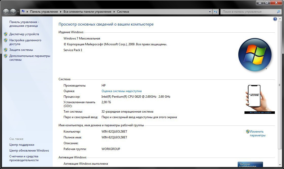Viewport: 284px width, 169px height.
Task: Click the vertical scrollbar thumb
Action: 280,85
